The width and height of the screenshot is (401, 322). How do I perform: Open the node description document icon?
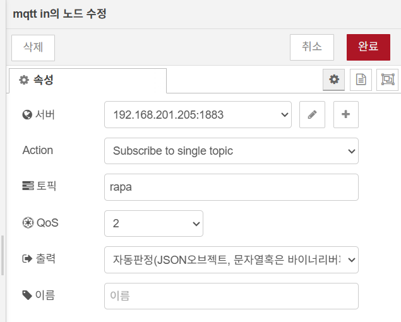coord(361,80)
